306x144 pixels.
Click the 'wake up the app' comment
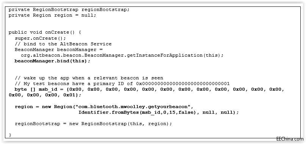(x=89, y=78)
